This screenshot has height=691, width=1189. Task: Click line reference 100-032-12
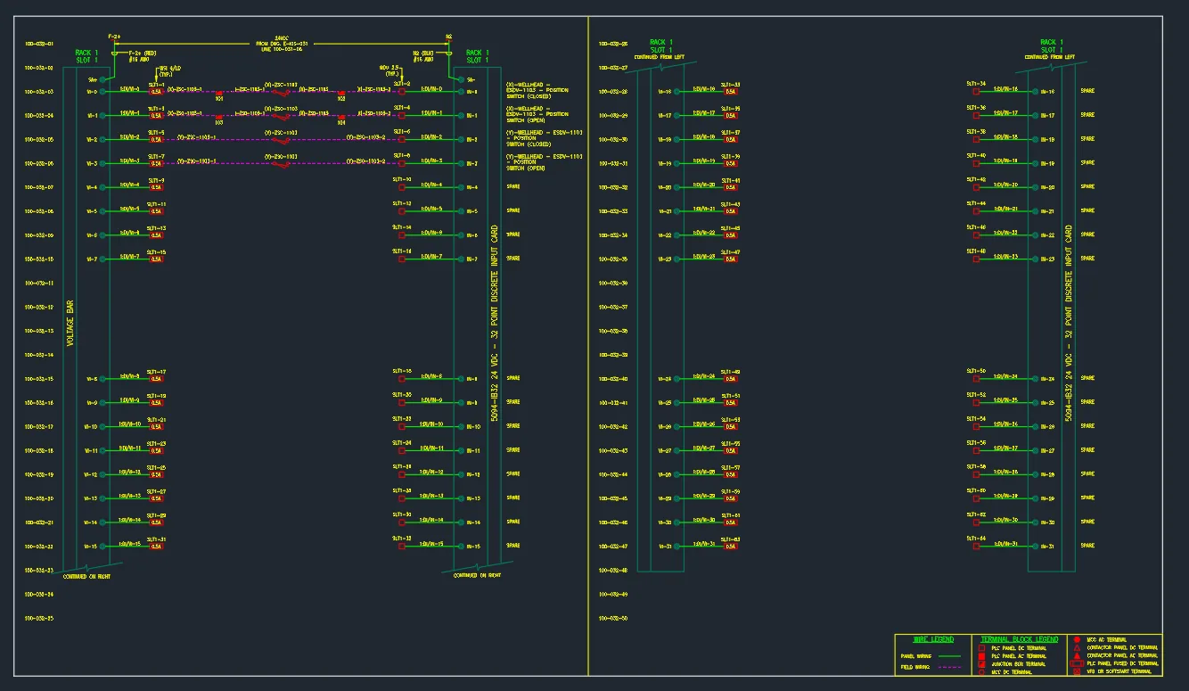tap(39, 307)
